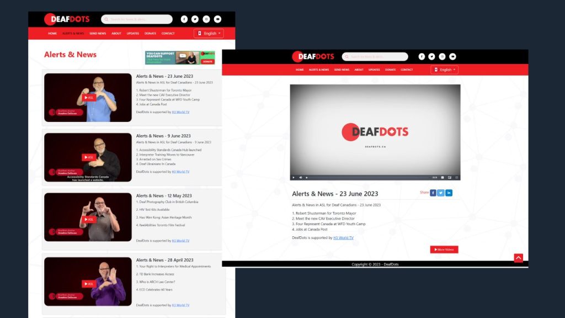Open Facebook icon in the listing page header

(184, 19)
